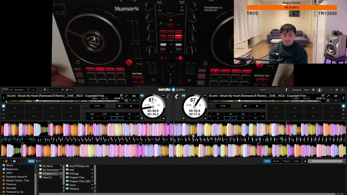This screenshot has width=347, height=195.
Task: Switch to the Browse tab
Action: click(276, 161)
